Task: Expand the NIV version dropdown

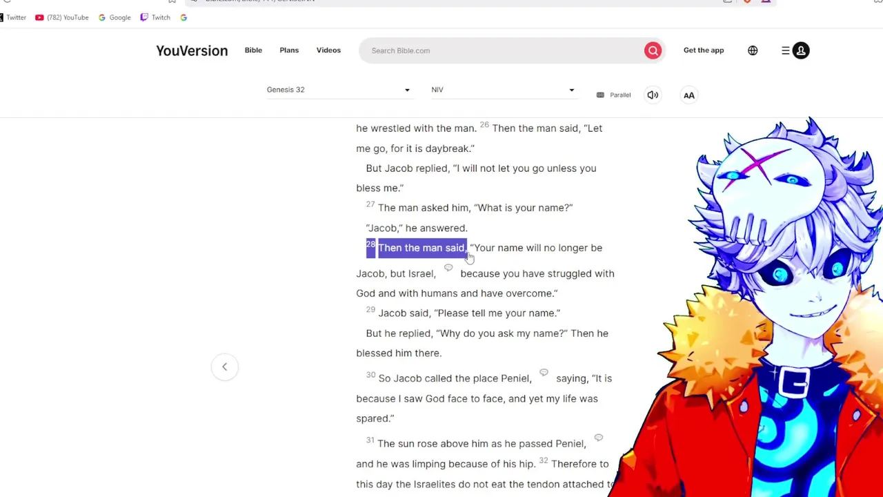Action: point(503,90)
